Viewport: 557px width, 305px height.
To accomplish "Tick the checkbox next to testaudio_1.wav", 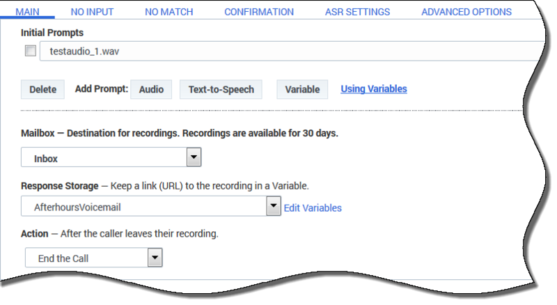I will point(31,51).
